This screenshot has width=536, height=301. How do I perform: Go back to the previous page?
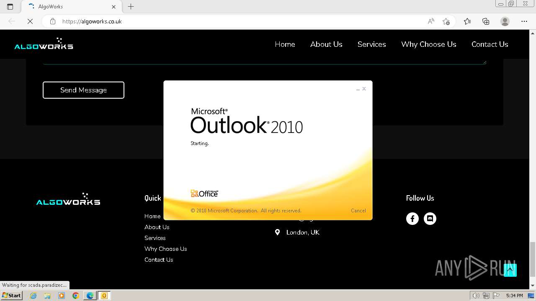point(12,21)
